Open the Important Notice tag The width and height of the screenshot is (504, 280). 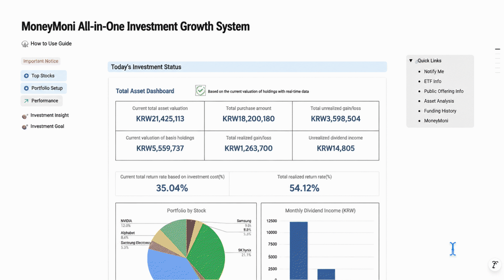[41, 61]
